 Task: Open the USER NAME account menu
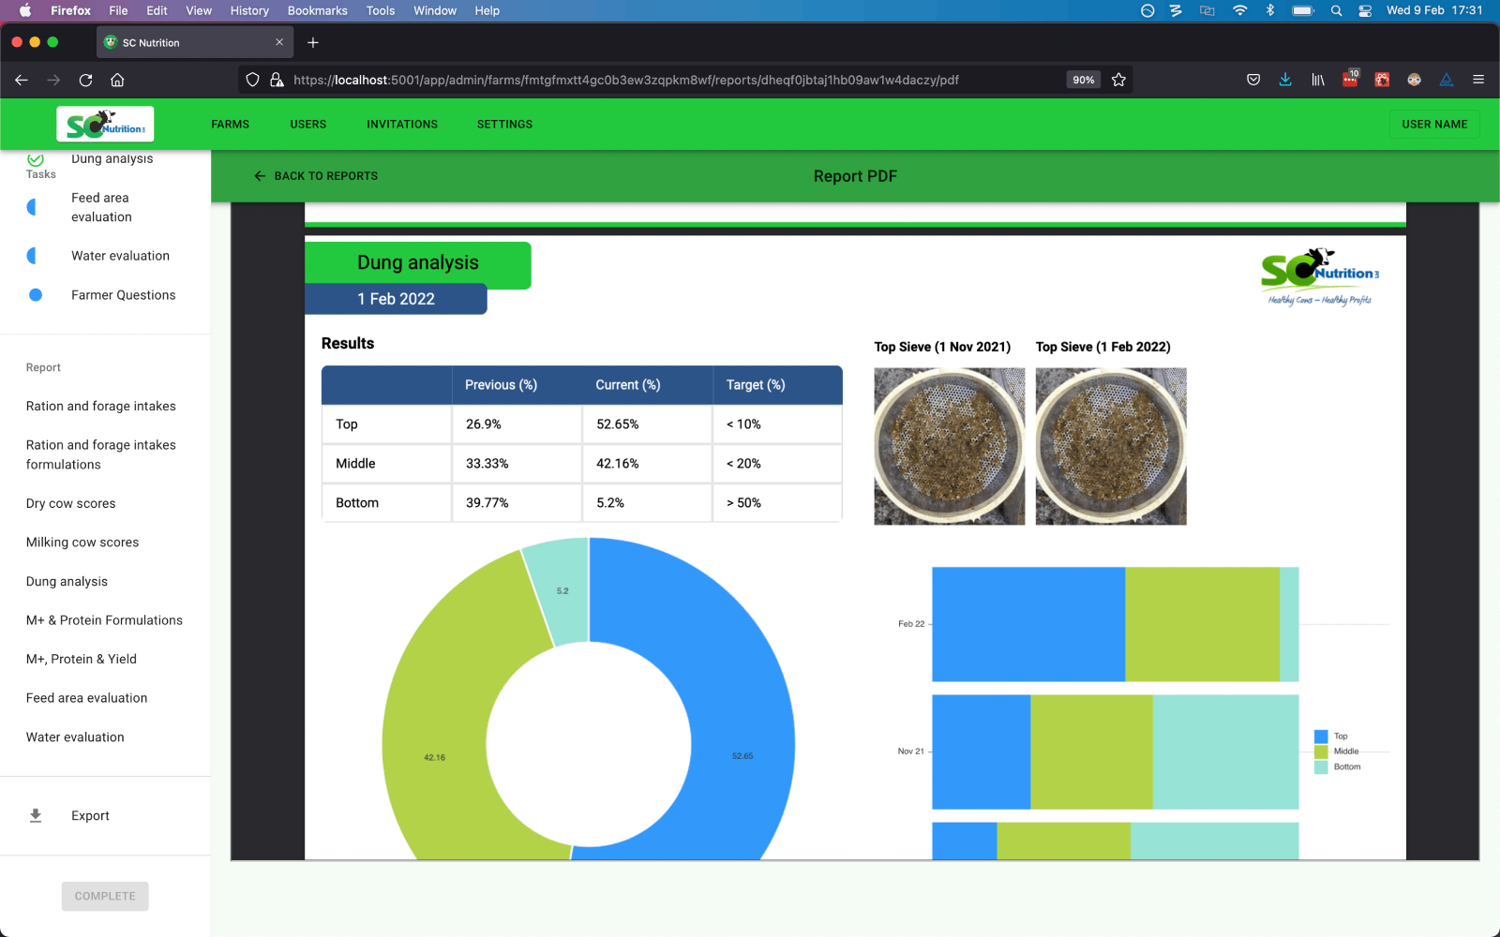pos(1433,125)
